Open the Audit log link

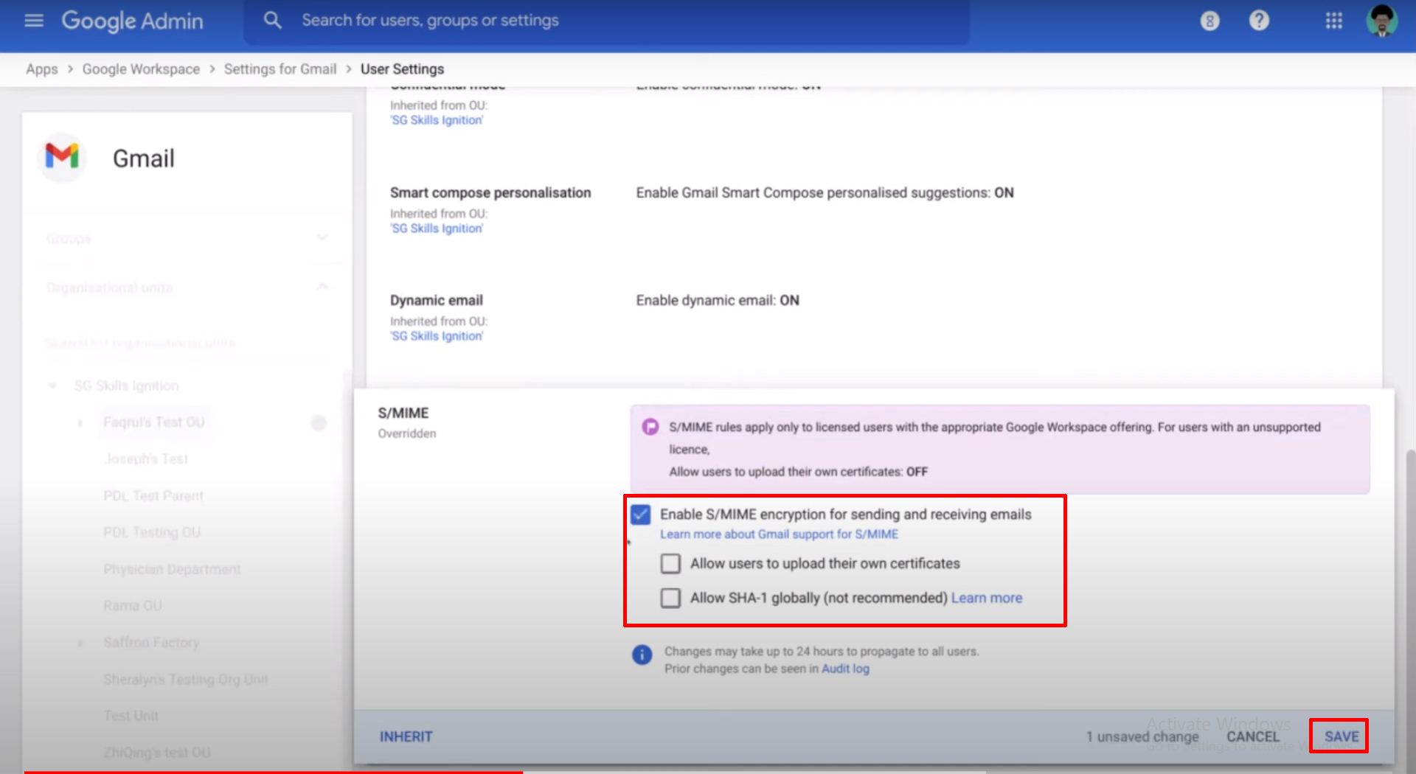845,669
